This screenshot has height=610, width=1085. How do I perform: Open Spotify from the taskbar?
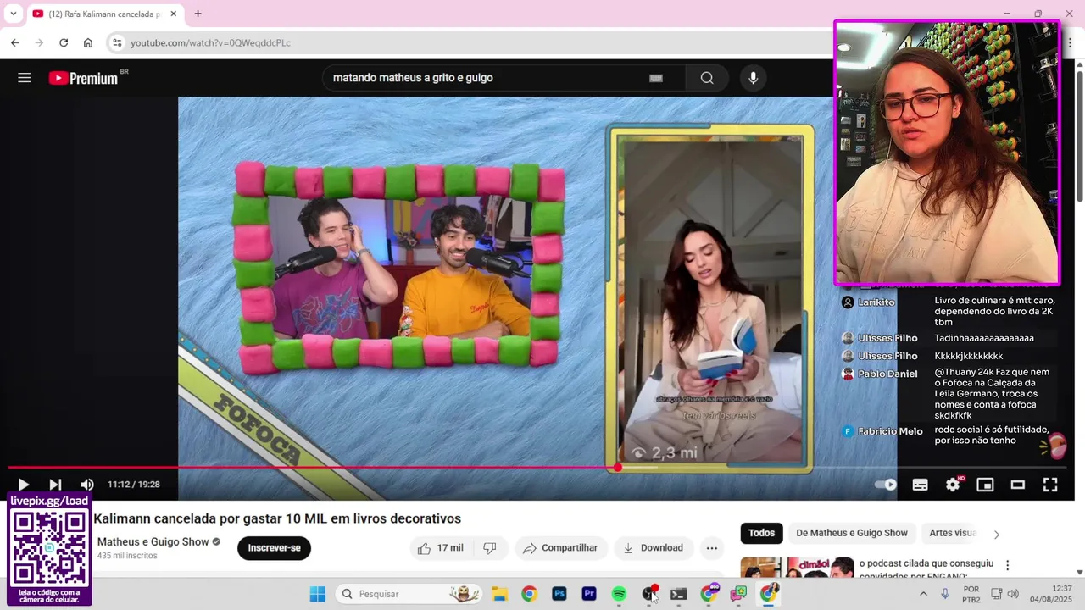pos(619,594)
